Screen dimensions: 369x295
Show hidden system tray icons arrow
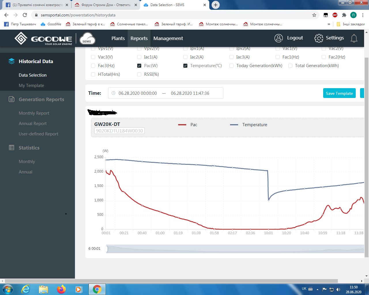pos(317,289)
